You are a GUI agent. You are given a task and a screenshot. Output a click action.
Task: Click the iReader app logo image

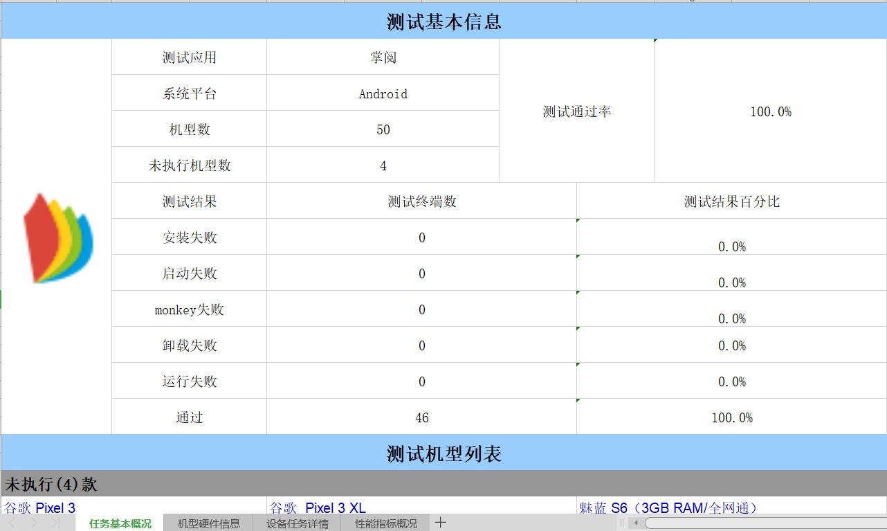point(57,238)
